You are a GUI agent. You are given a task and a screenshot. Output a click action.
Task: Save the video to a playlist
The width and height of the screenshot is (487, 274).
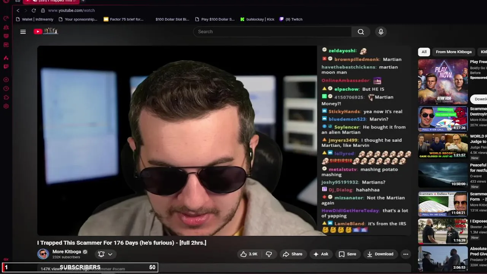coord(347,254)
